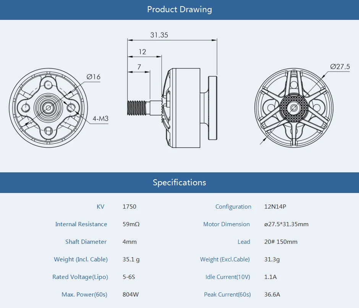Viewport: 359px width, 308px height.
Task: Click the Internal Resistance label
Action: pyautogui.click(x=81, y=224)
